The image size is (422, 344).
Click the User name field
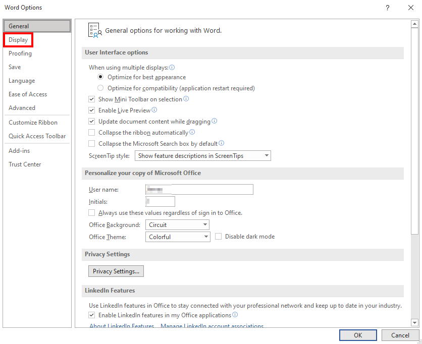click(199, 189)
